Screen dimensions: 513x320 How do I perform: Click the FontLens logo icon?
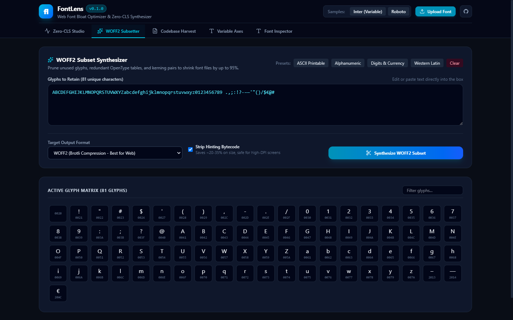46,11
